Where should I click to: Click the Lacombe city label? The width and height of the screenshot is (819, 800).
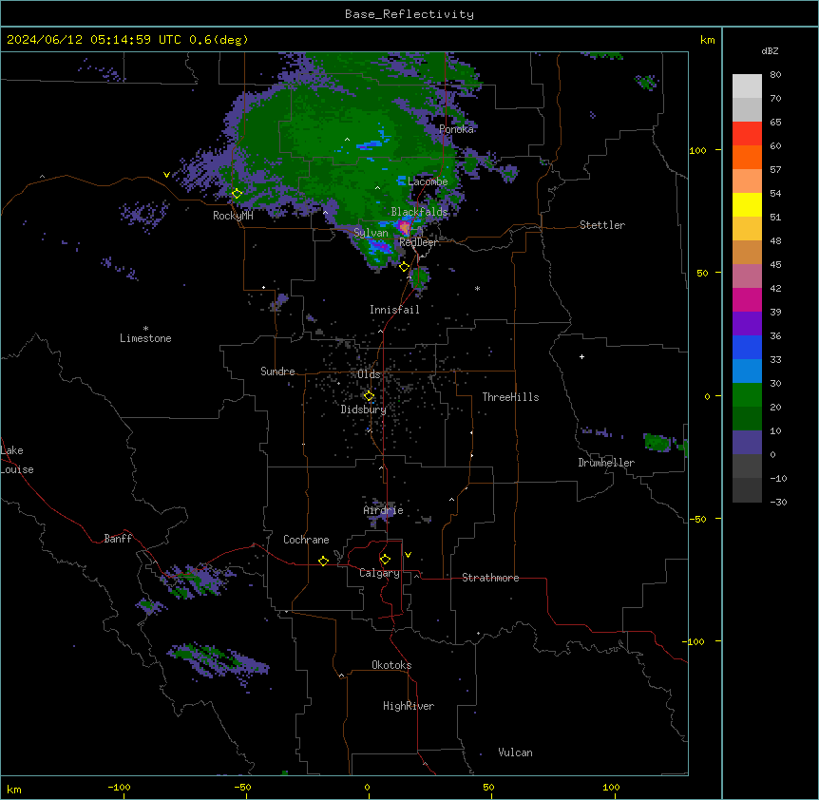coord(428,181)
